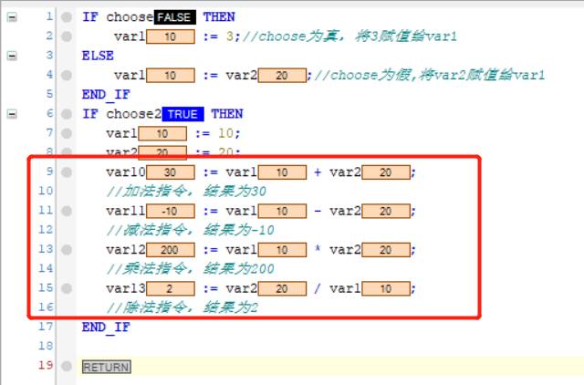
Task: Click var2 value 20 on line 11
Action: pyautogui.click(x=386, y=211)
